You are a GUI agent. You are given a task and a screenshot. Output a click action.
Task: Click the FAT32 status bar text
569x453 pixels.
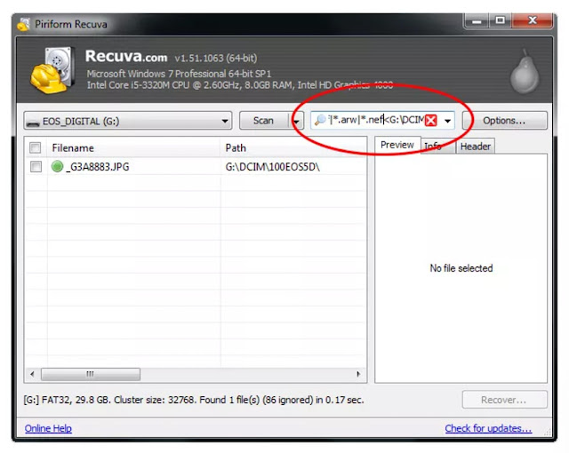click(x=194, y=400)
